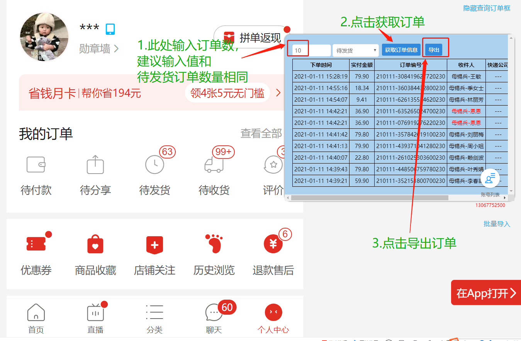The image size is (521, 341).
Task: Click the horizontal scrollbar right arrow
Action: click(505, 198)
